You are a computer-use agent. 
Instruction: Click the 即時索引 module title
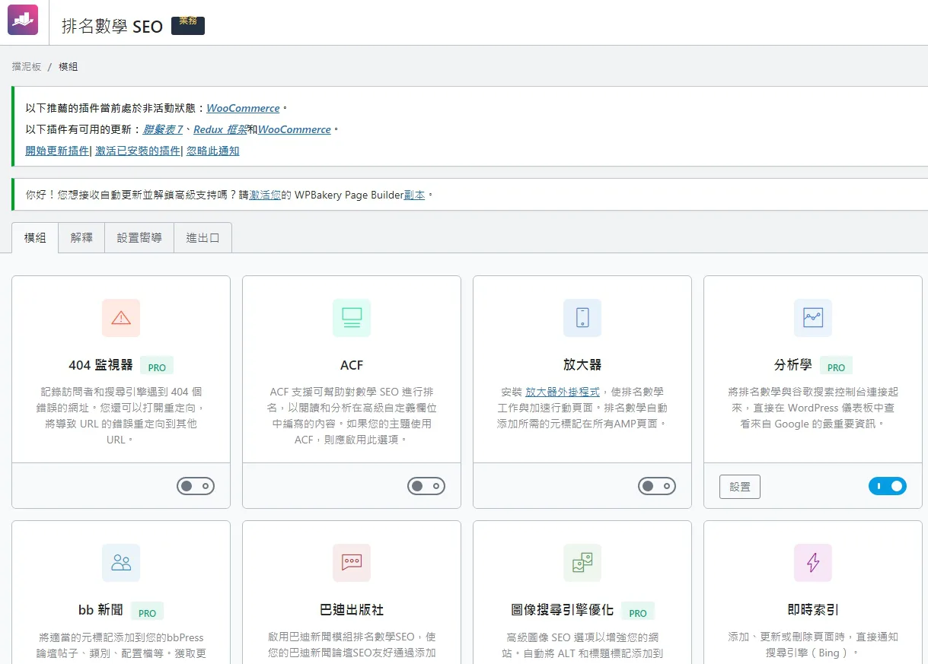tap(813, 610)
